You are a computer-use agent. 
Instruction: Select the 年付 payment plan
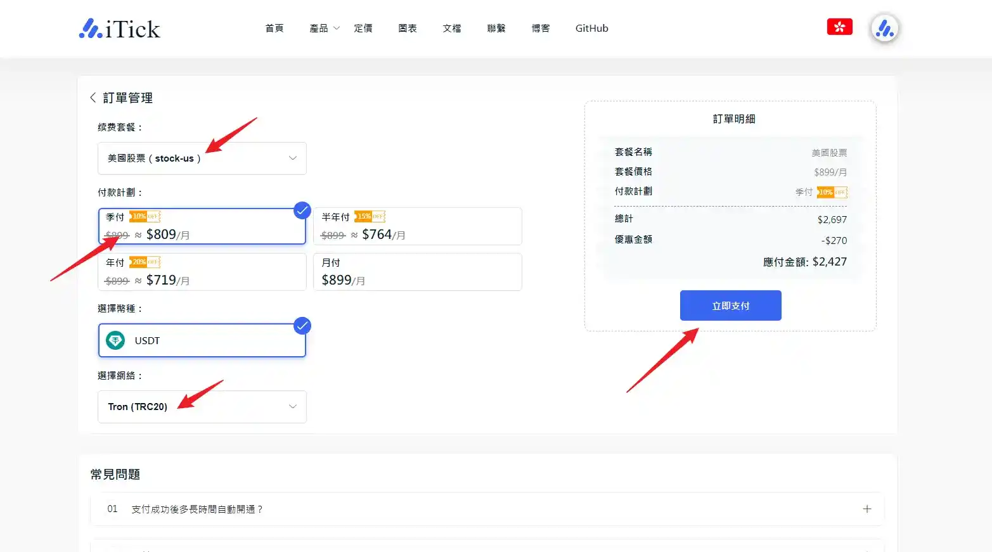tap(202, 272)
